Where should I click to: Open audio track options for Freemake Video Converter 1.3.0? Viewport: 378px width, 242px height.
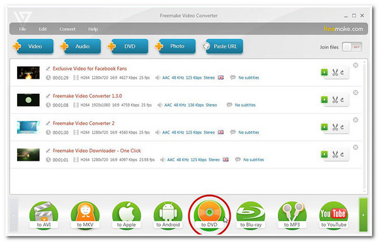point(187,105)
